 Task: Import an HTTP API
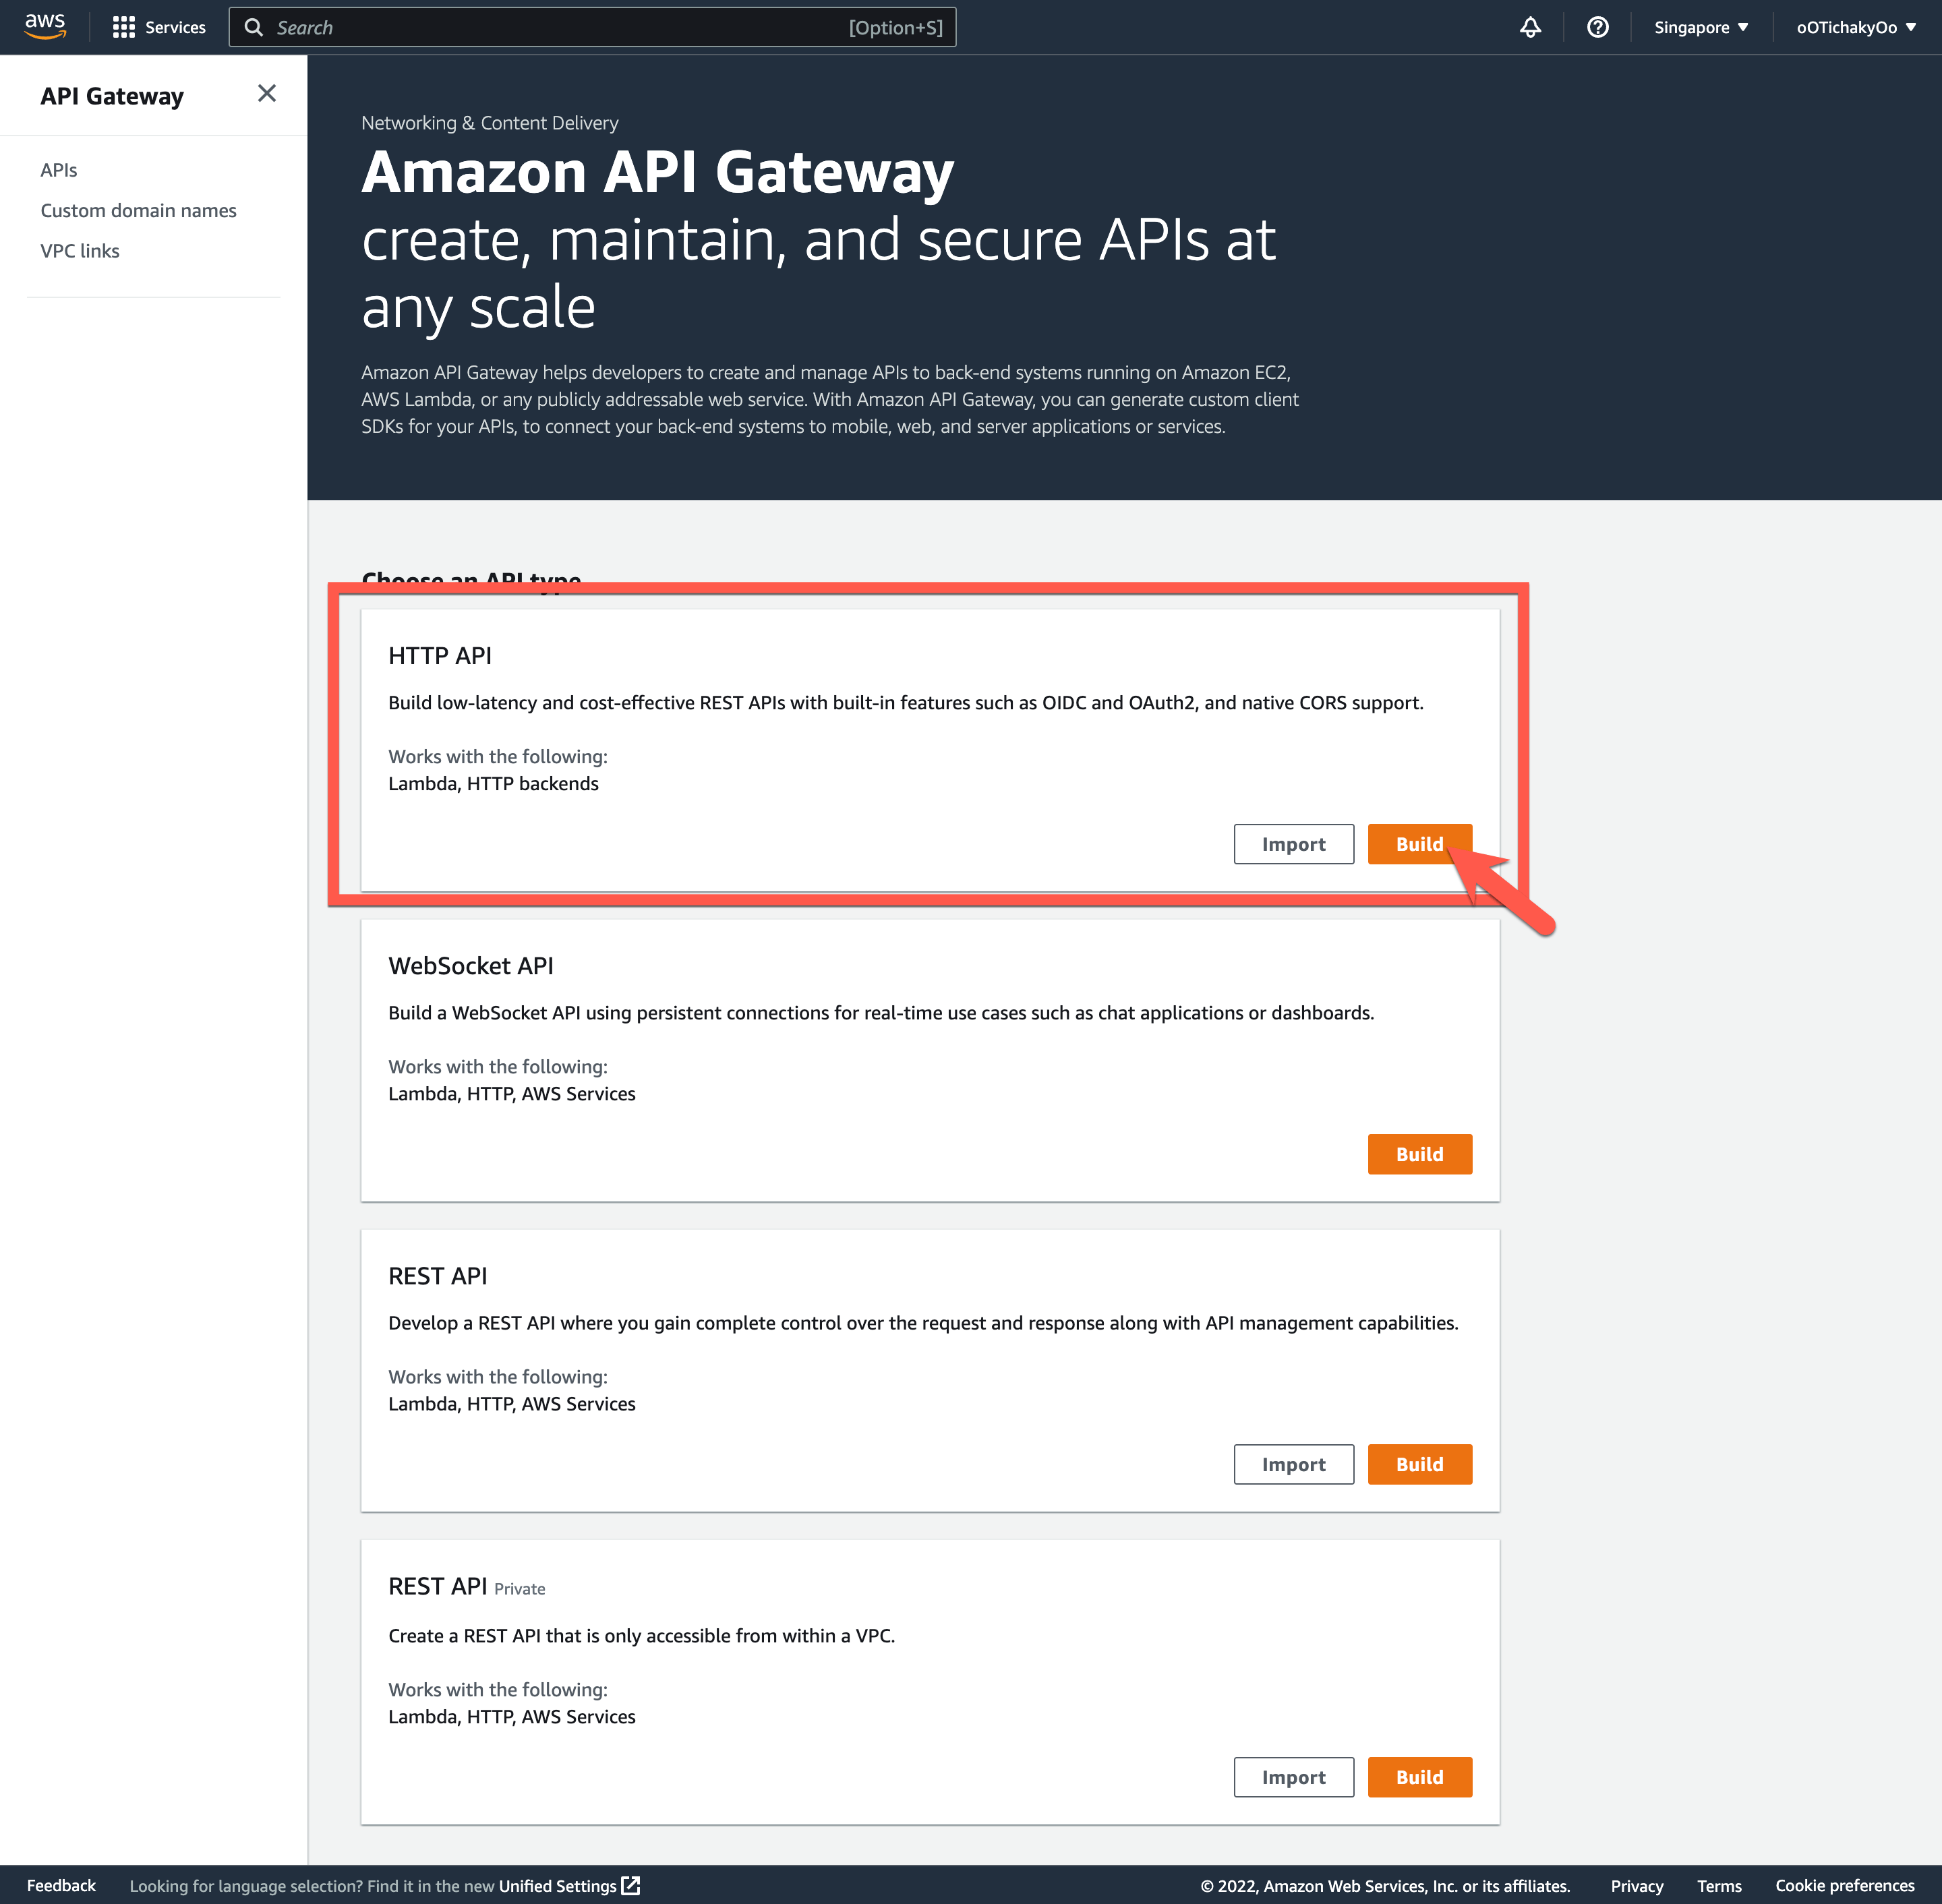(1293, 843)
